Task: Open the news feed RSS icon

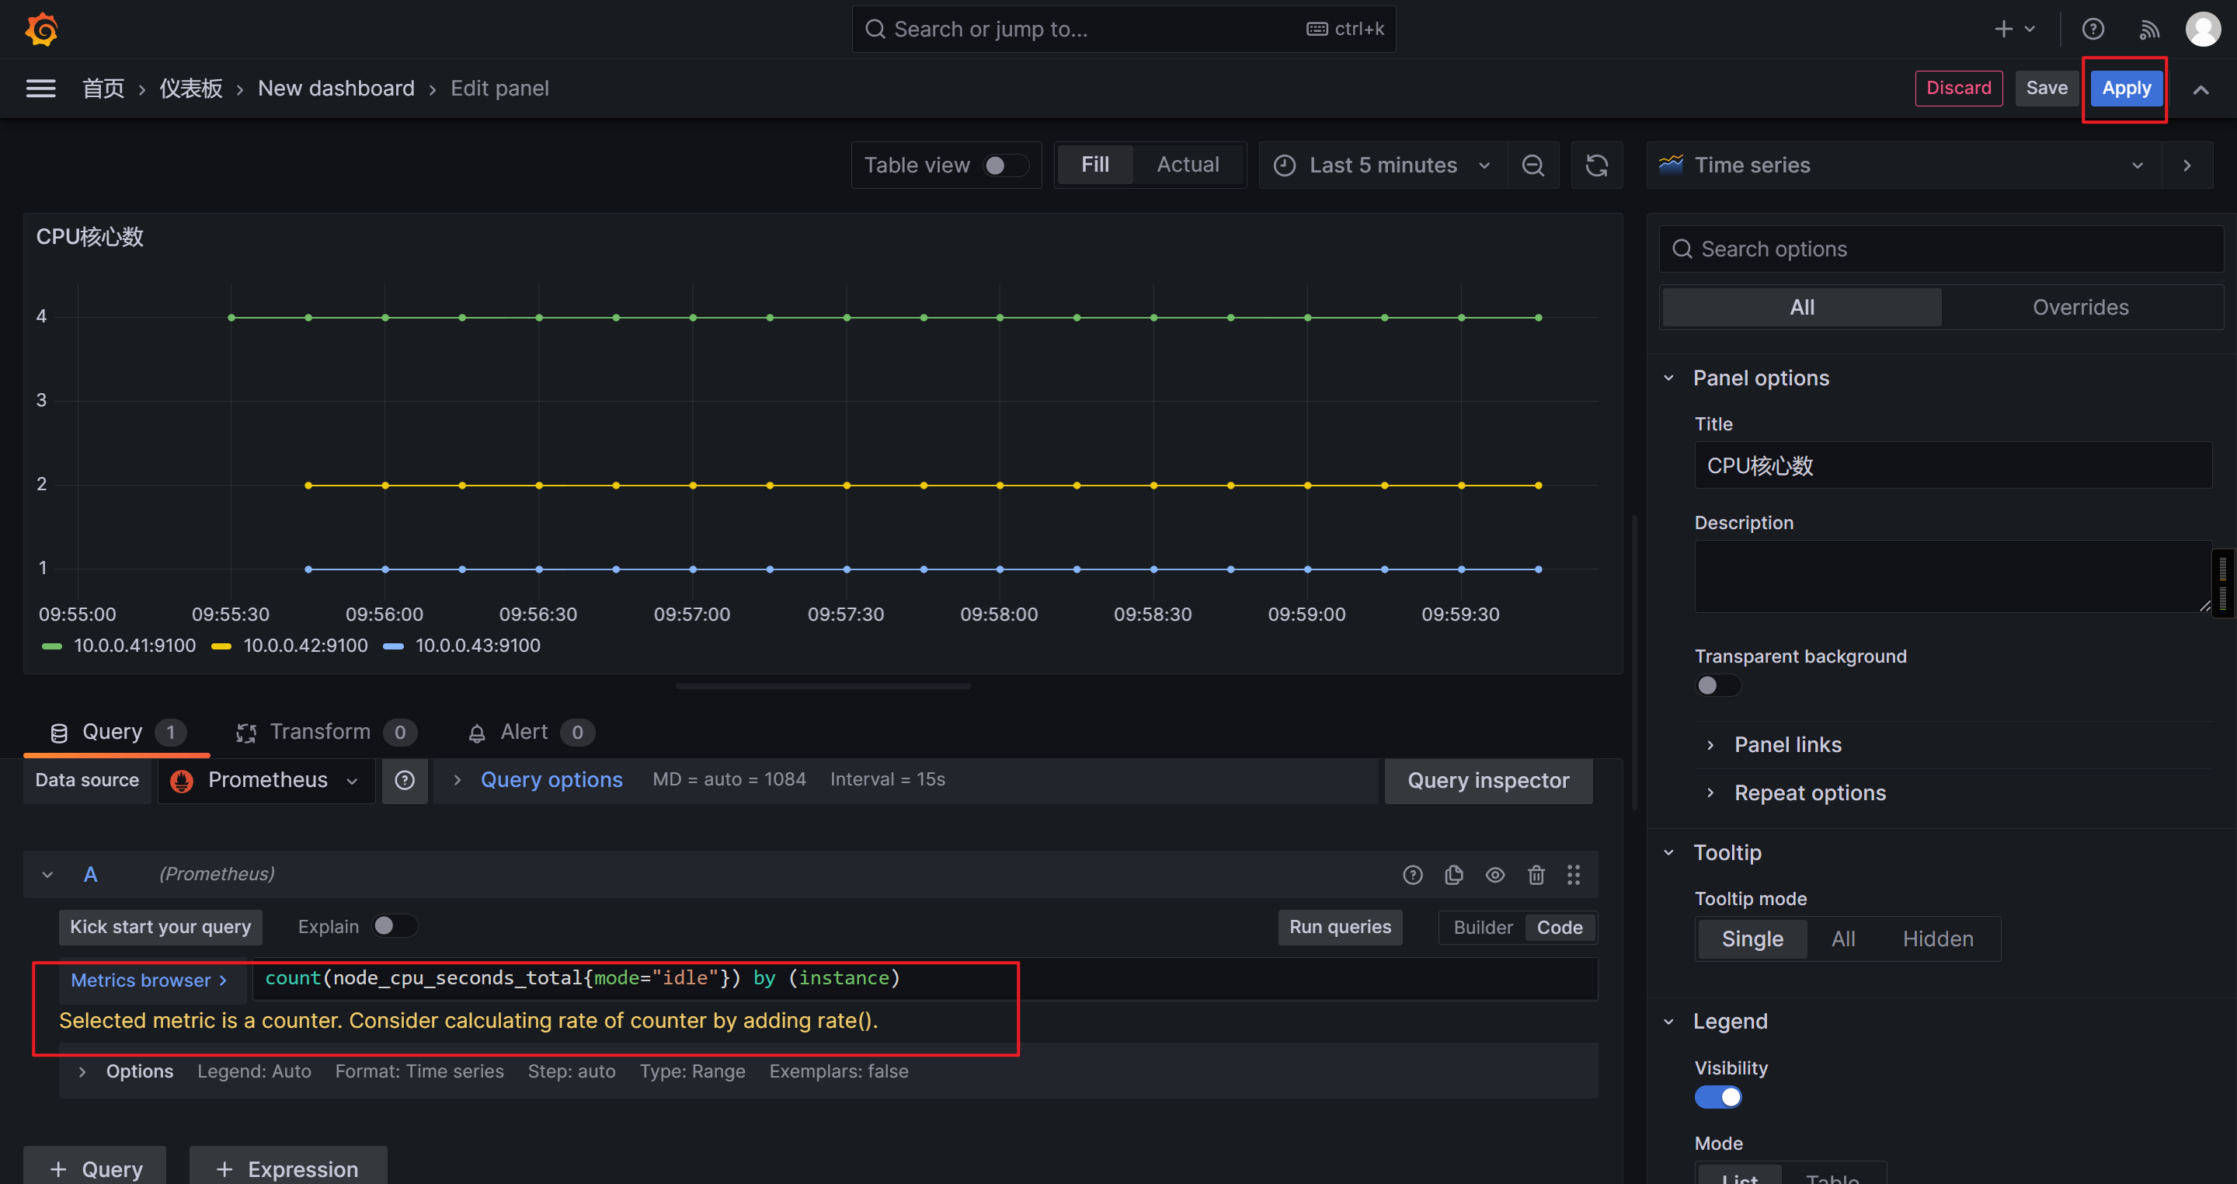Action: coord(2148,30)
